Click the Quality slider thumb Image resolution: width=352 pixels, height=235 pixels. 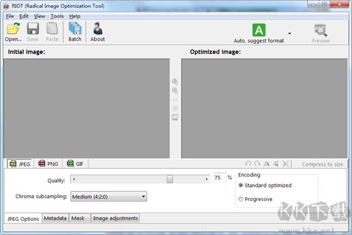tap(170, 179)
